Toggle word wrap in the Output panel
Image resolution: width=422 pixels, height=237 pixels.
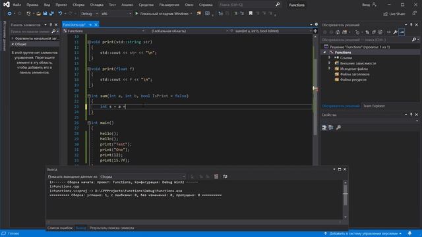point(225,176)
